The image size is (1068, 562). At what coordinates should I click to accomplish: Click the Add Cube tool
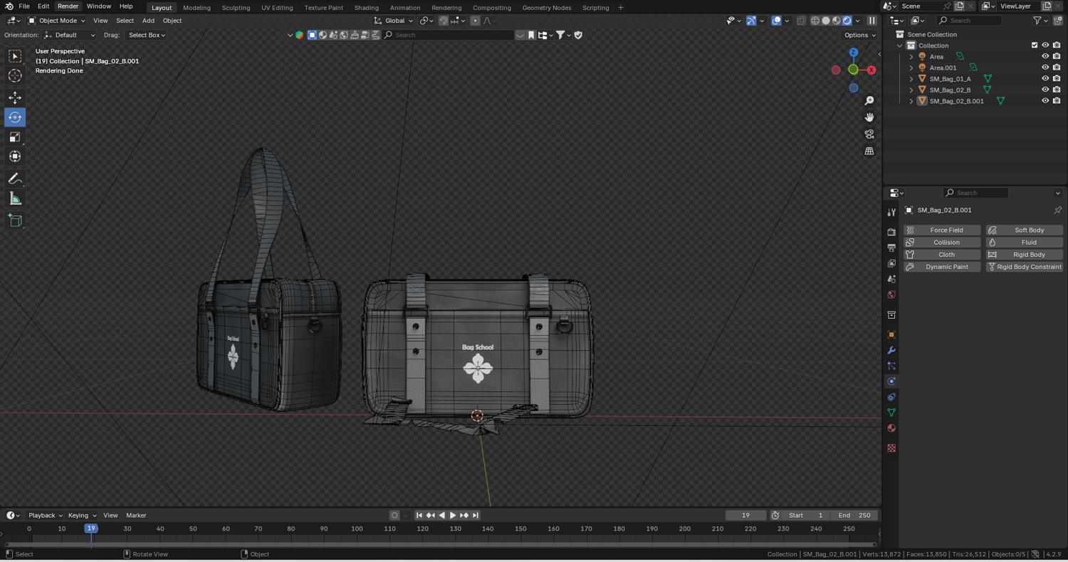click(15, 221)
